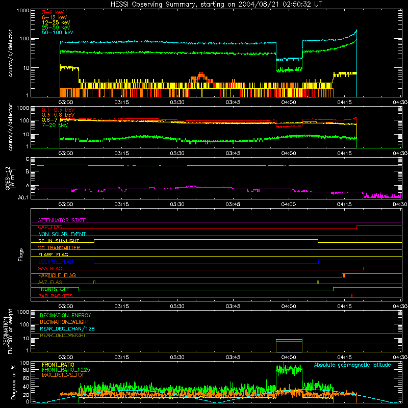Screen dimensions: 408x408
Task: Click counts/s/detector title of the MeV panel
Action: click(10, 127)
